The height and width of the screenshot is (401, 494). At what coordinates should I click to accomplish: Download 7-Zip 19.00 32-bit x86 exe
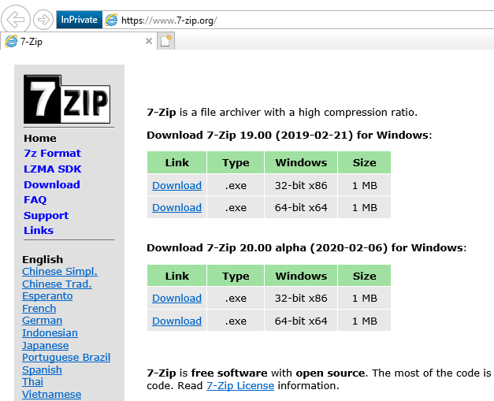176,186
